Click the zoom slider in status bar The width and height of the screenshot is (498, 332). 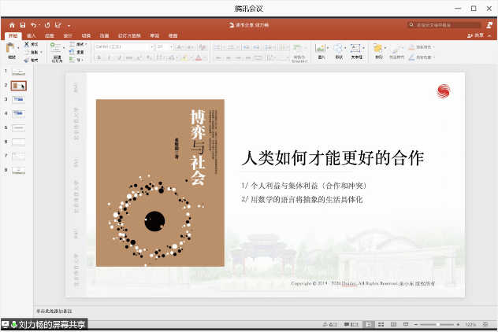pyautogui.click(x=437, y=324)
